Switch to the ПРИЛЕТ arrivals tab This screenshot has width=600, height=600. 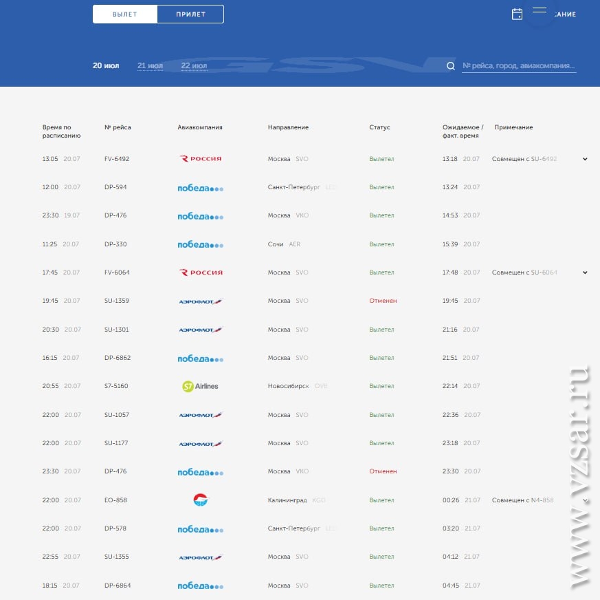190,14
